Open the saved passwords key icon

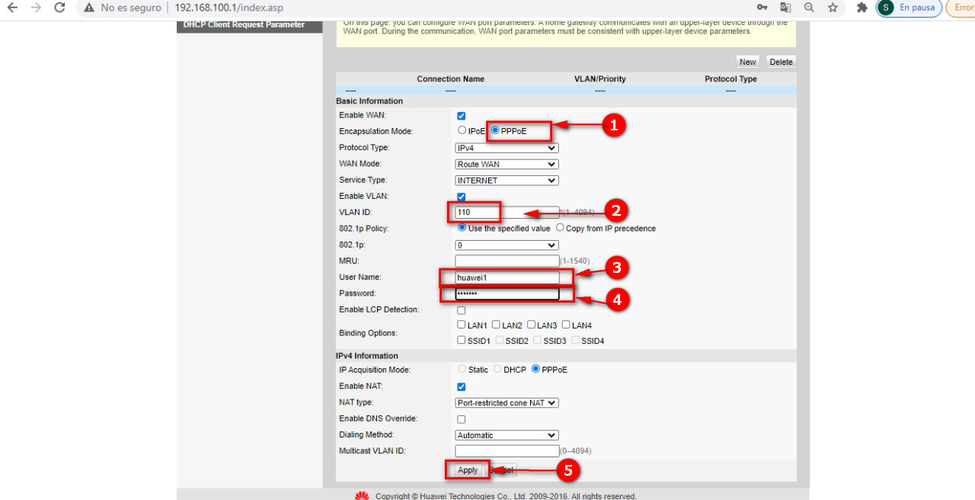(762, 8)
